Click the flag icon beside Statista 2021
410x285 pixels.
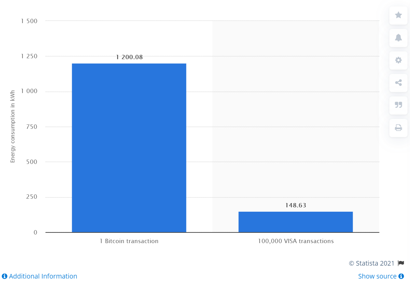401,263
